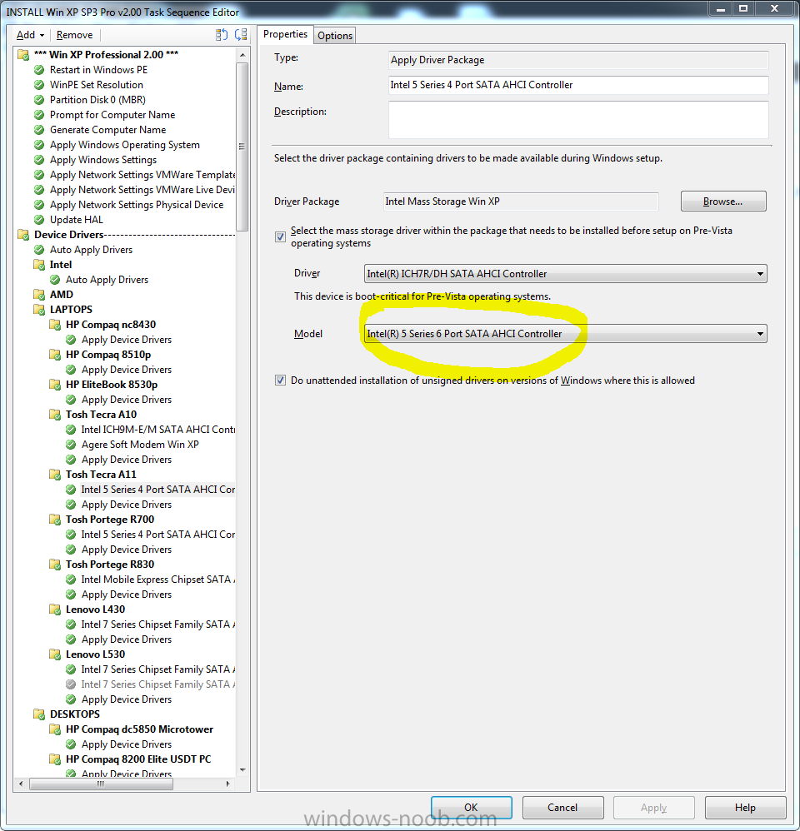Click the horizontal scrollbar thumb of the tree pane
This screenshot has height=831, width=800.
point(101,784)
